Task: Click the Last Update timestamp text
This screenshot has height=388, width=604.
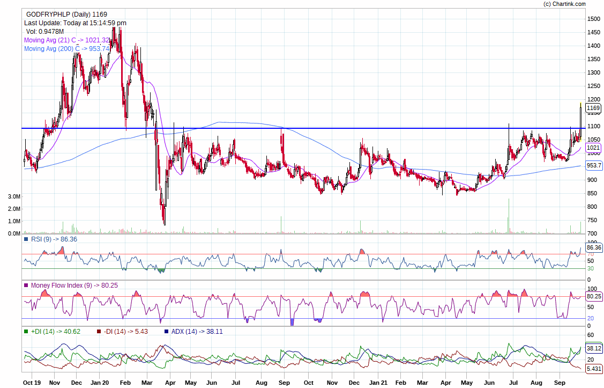Action: [75, 23]
